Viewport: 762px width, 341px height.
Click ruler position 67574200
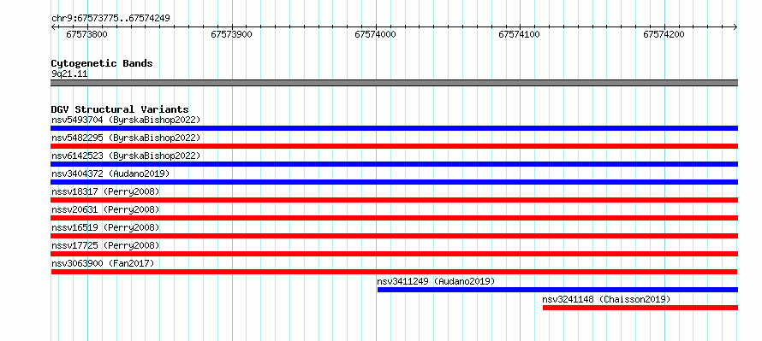(664, 34)
